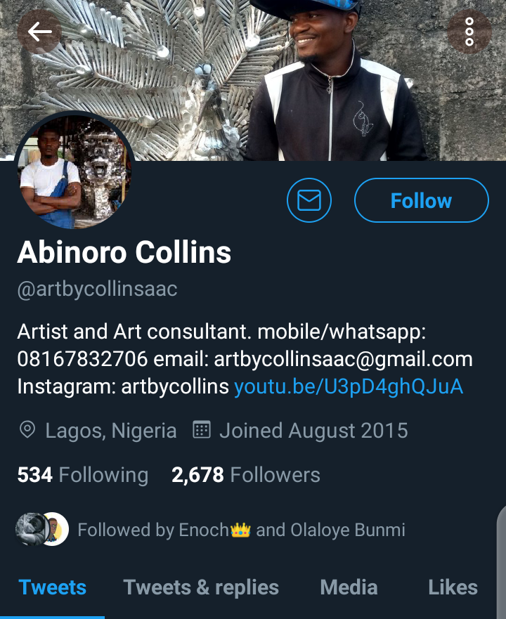The width and height of the screenshot is (506, 619).
Task: View the 534 Following list
Action: (x=82, y=475)
